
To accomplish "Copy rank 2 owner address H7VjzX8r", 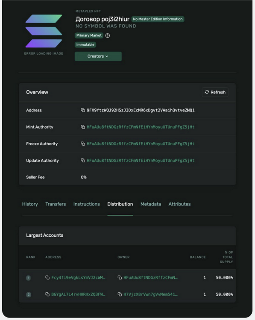I will tap(120, 294).
